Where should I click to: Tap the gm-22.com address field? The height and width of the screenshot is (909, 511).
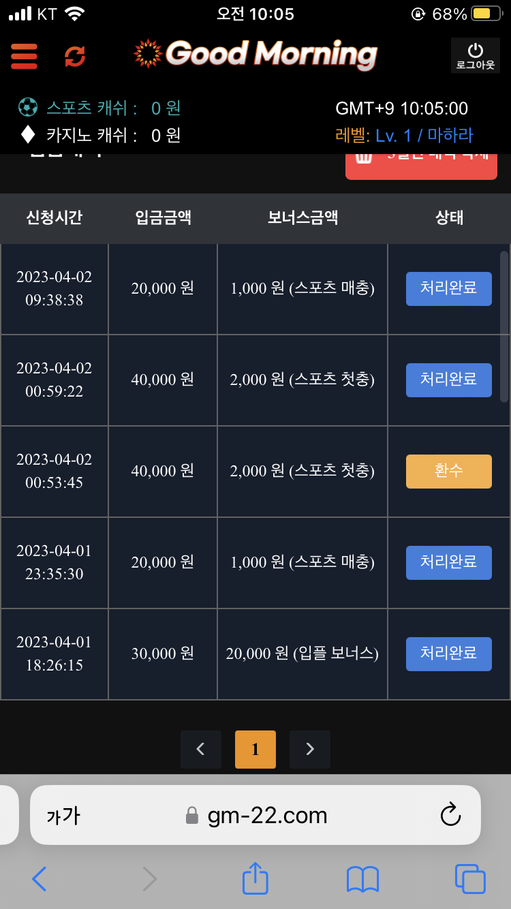tap(255, 815)
